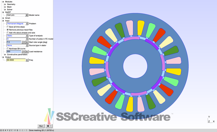
Task: Click the gear options icon beside Run
Action: click(49, 126)
